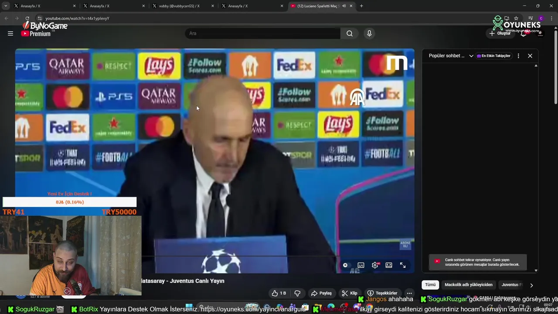Like the video with 1 B likes
The height and width of the screenshot is (314, 558).
[279, 293]
